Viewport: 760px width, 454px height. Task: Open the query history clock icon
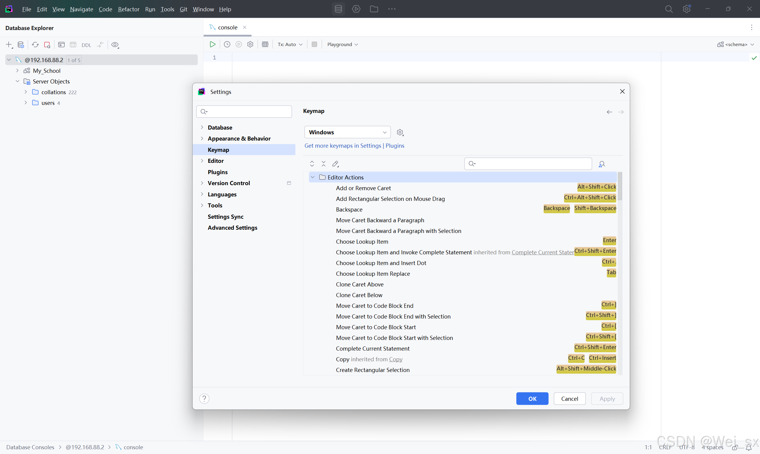click(x=227, y=44)
